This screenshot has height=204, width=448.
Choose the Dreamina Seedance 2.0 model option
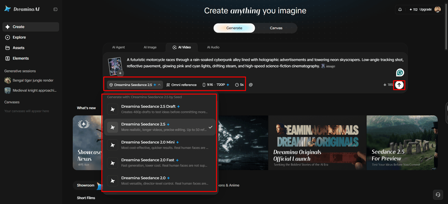pyautogui.click(x=160, y=181)
